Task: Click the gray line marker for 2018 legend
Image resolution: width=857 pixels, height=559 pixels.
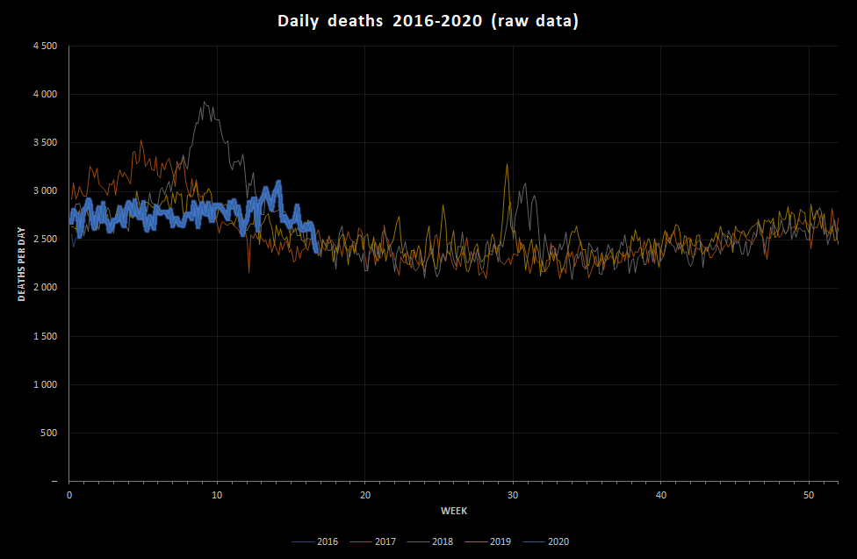Action: [418, 542]
